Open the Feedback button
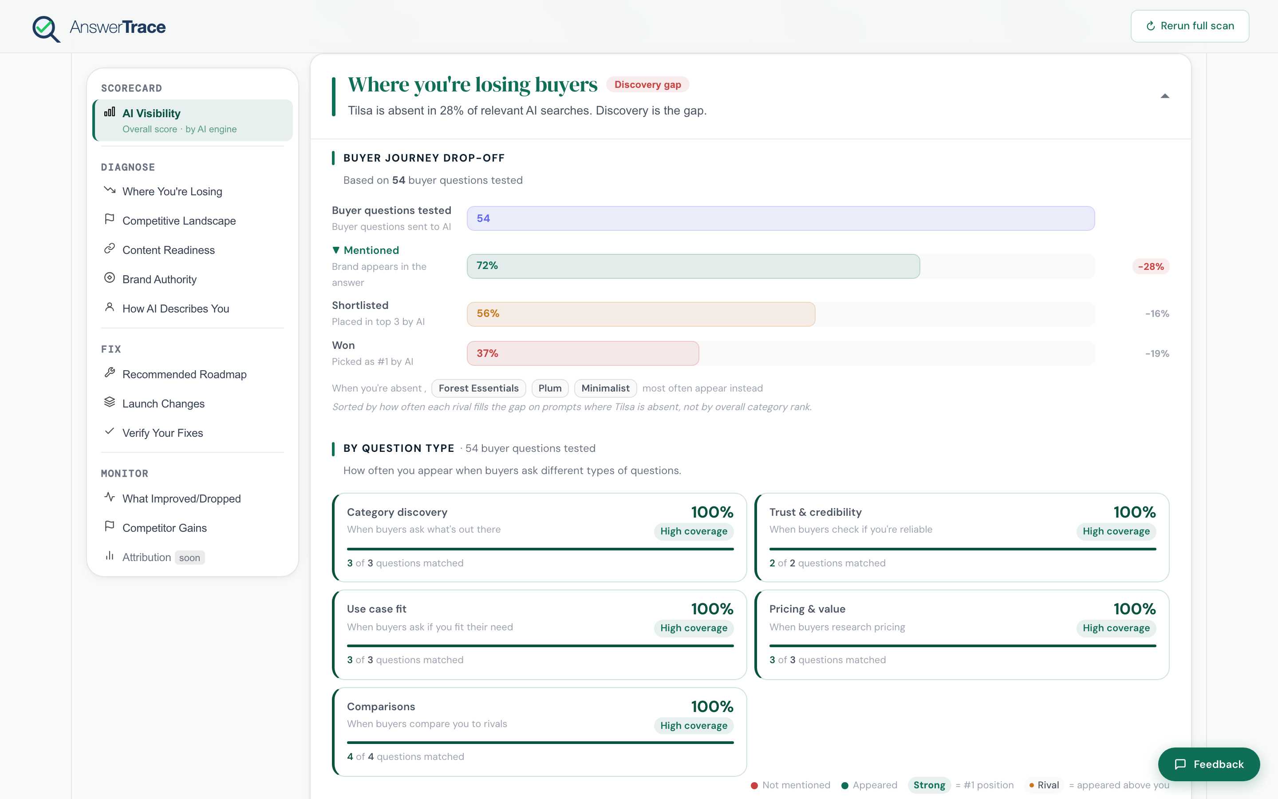This screenshot has height=799, width=1278. (x=1208, y=764)
